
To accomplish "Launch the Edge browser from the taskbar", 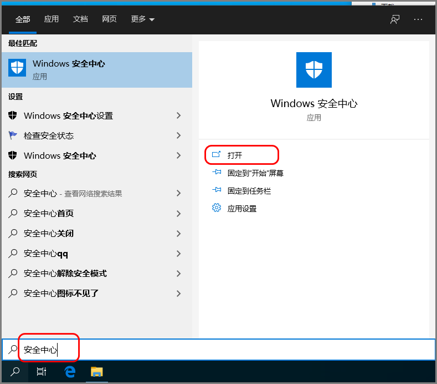I will [x=70, y=372].
